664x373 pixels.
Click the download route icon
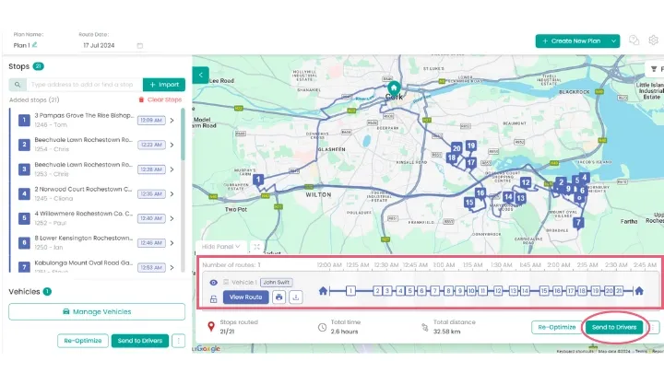point(295,297)
